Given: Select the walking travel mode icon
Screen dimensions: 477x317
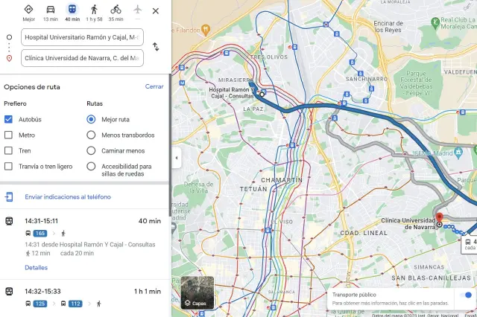Looking at the screenshot, I should point(94,10).
